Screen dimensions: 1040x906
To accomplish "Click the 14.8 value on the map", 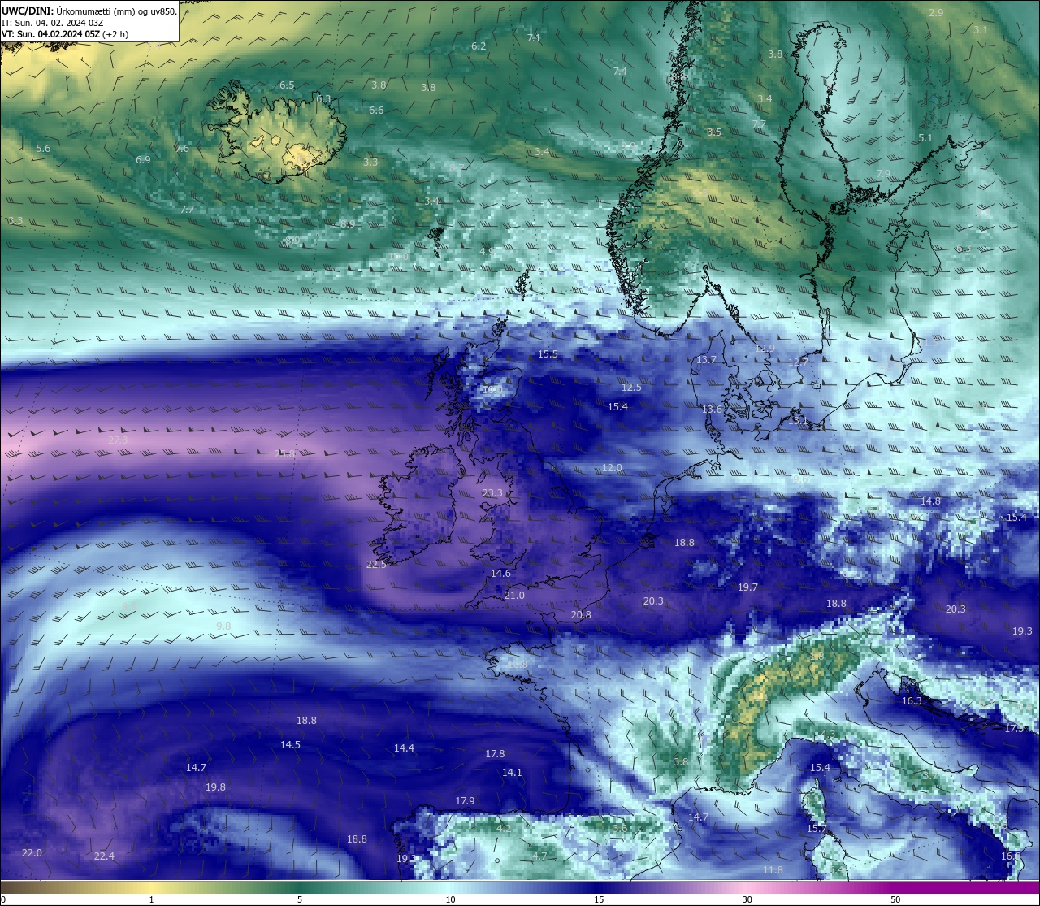I will 930,501.
